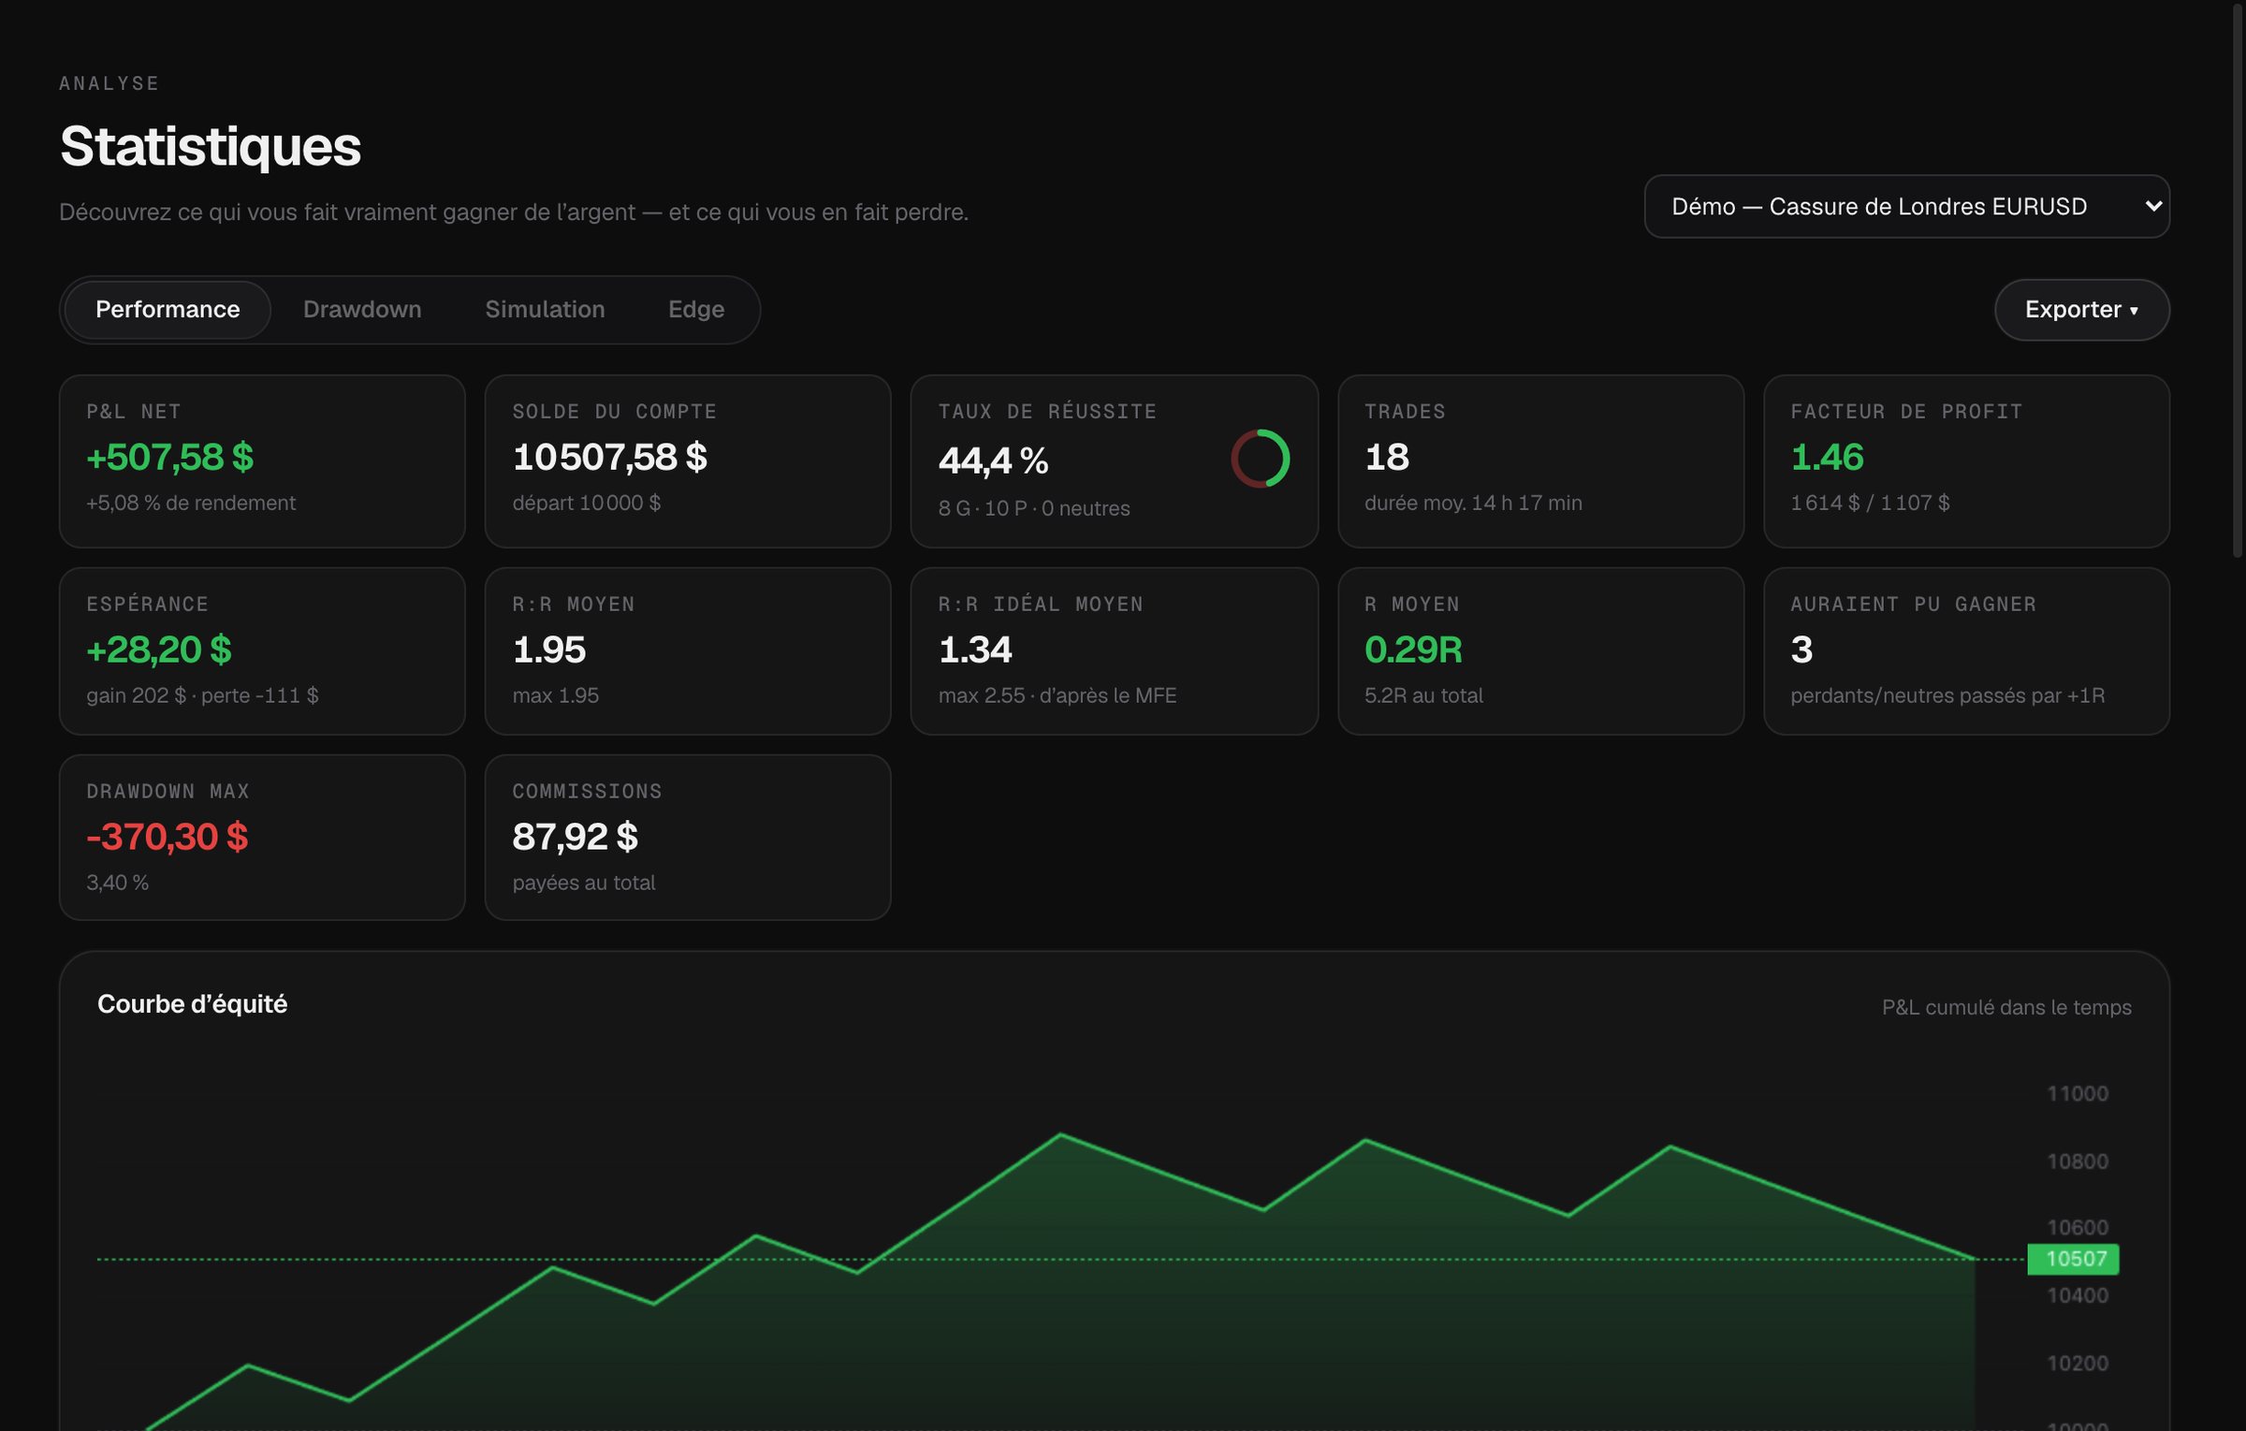Select the Simulation tab

545,310
